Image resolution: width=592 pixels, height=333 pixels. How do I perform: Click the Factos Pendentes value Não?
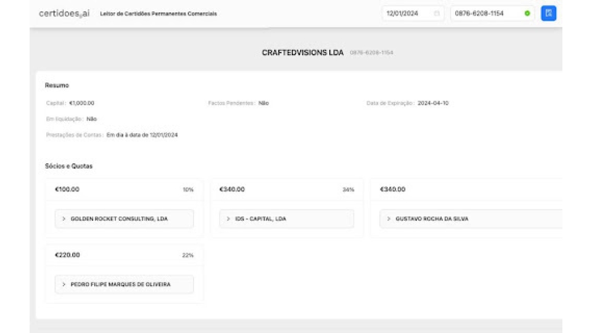pos(263,103)
